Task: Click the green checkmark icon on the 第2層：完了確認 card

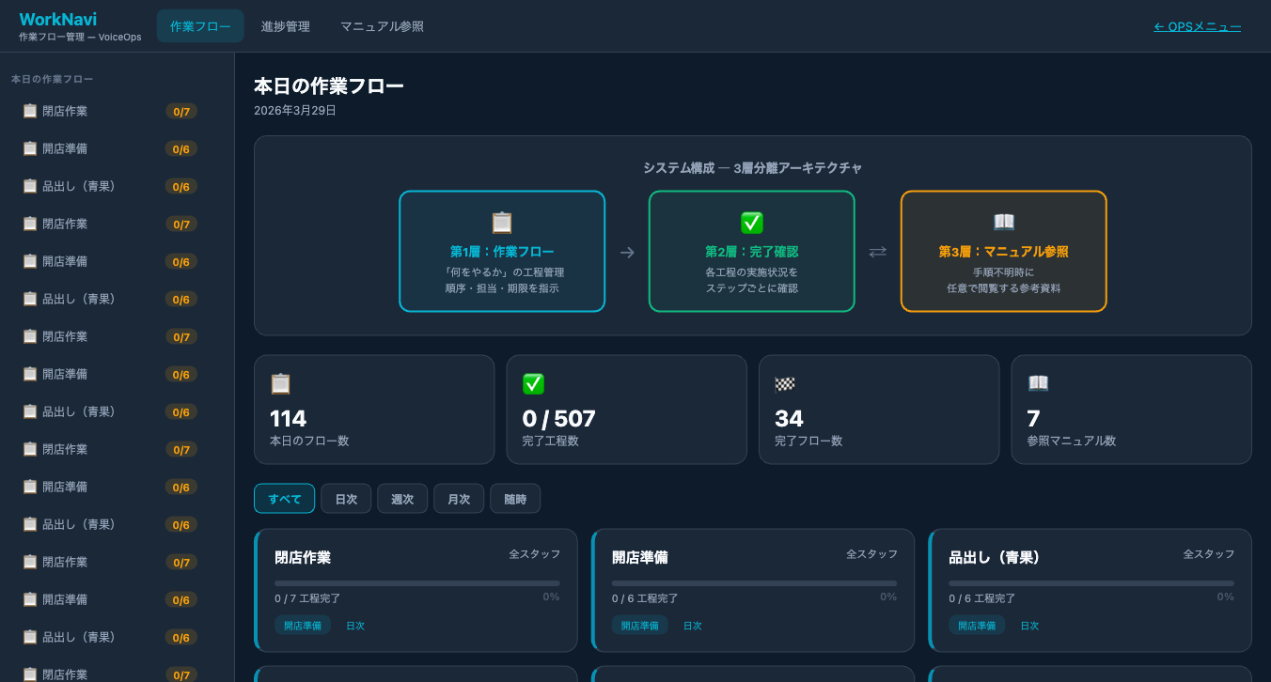Action: coord(751,222)
